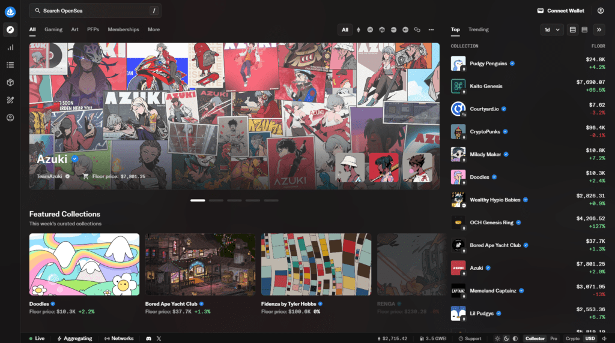
Task: Open the list activity icon in the sidebar
Action: (x=10, y=65)
